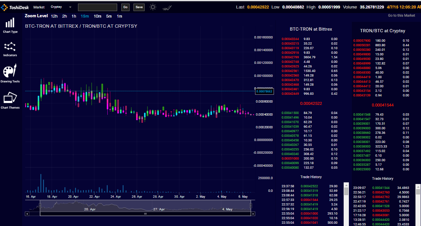Click the Bittrex last price 0.00042522 in red
The height and width of the screenshot is (226, 421).
(311, 104)
